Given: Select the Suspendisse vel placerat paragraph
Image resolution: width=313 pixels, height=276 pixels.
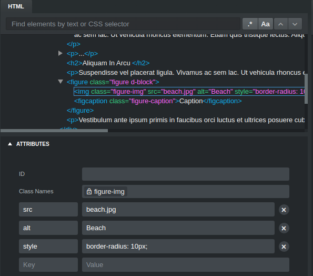Looking at the screenshot, I should coord(186,73).
